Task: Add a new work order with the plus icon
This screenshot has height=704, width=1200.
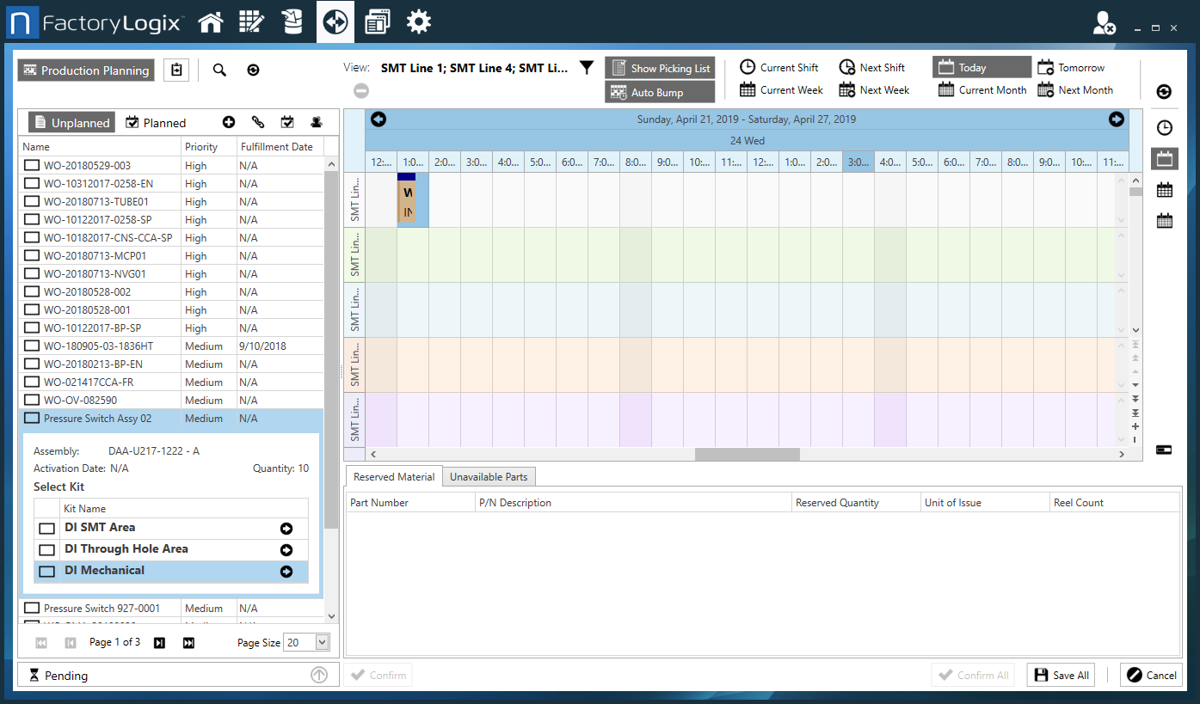Action: (229, 122)
